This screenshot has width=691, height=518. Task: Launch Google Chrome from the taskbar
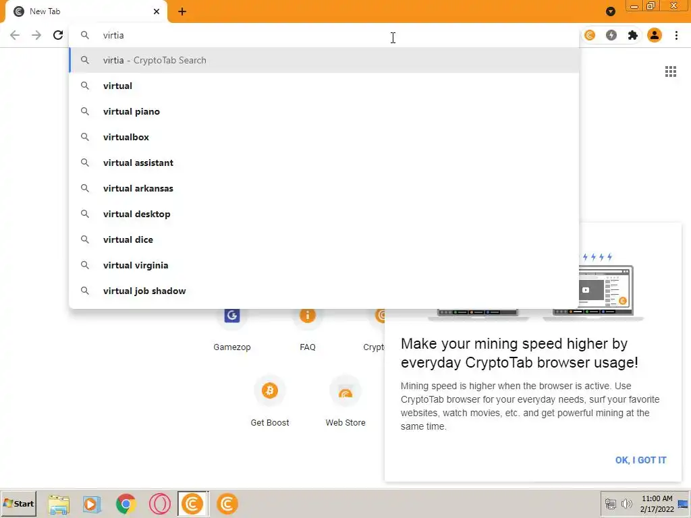click(x=126, y=504)
